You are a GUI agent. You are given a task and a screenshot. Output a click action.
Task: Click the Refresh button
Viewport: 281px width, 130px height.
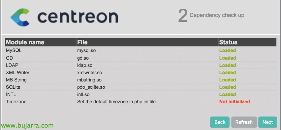(244, 122)
